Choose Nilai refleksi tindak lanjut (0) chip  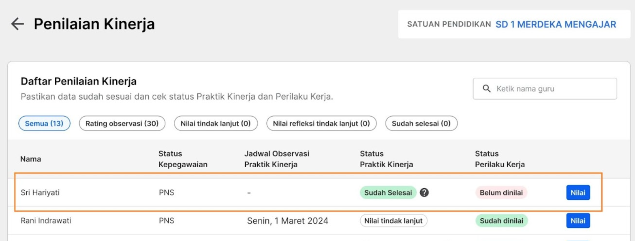tap(321, 124)
